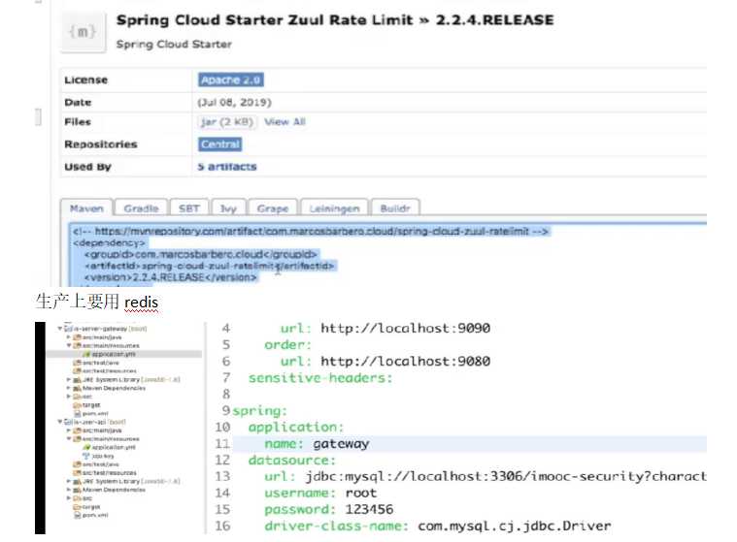Click src/test/resources package icon in is-user-api

point(77,472)
